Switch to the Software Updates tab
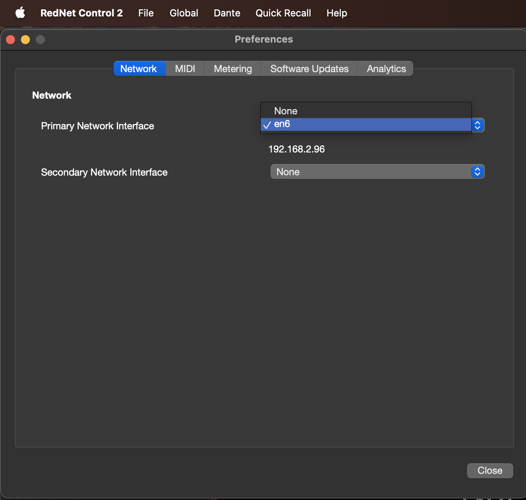 309,69
